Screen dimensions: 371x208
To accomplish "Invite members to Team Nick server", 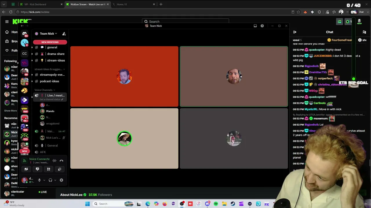I will point(64,34).
